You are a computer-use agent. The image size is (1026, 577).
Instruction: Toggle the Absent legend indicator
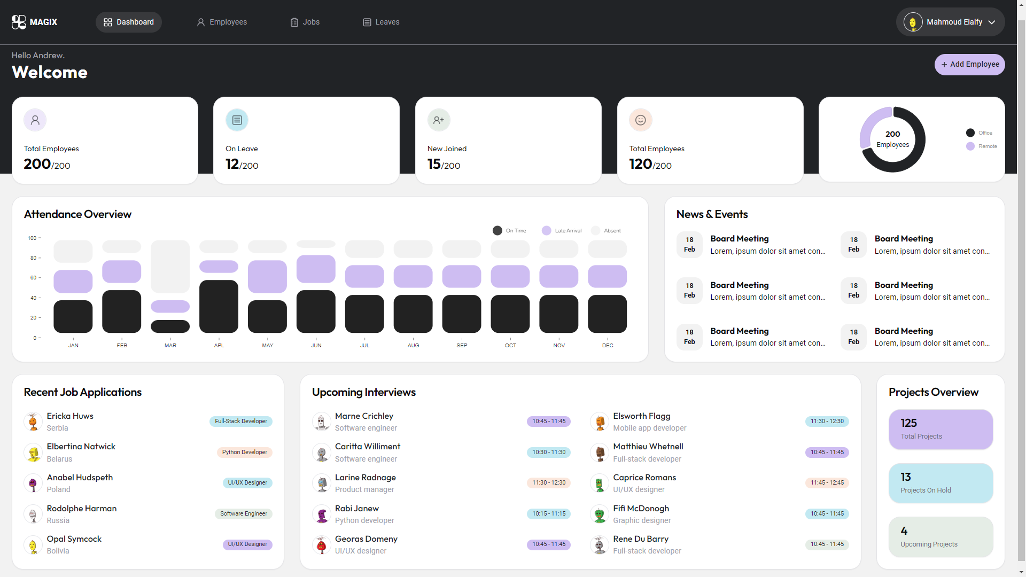coord(597,230)
